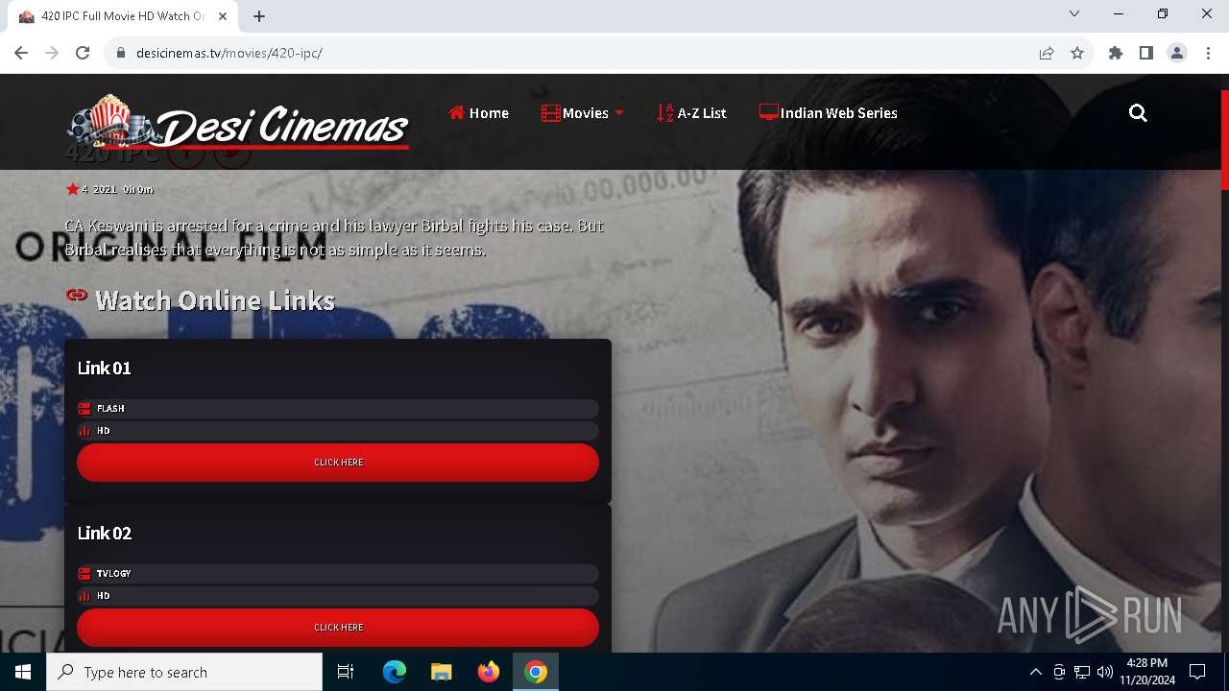
Task: Launch Microsoft Edge from taskbar
Action: point(395,672)
